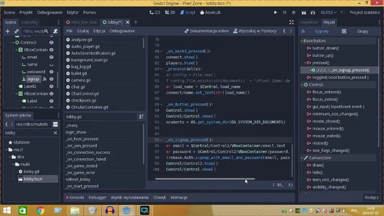Jump to _on_host_pressed method in list
This screenshot has width=384, height=216.
tap(82, 139)
